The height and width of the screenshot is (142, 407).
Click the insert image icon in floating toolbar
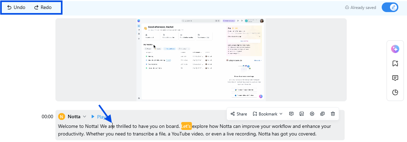pyautogui.click(x=302, y=114)
